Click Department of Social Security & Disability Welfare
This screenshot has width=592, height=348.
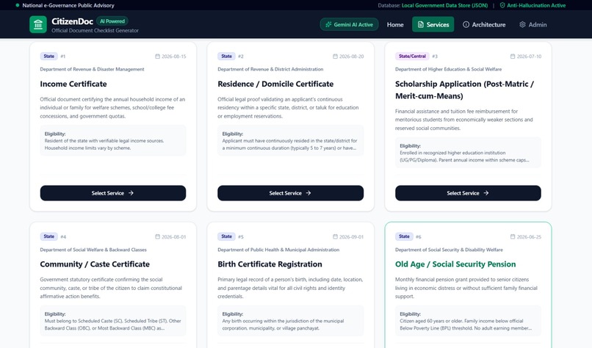tap(449, 250)
